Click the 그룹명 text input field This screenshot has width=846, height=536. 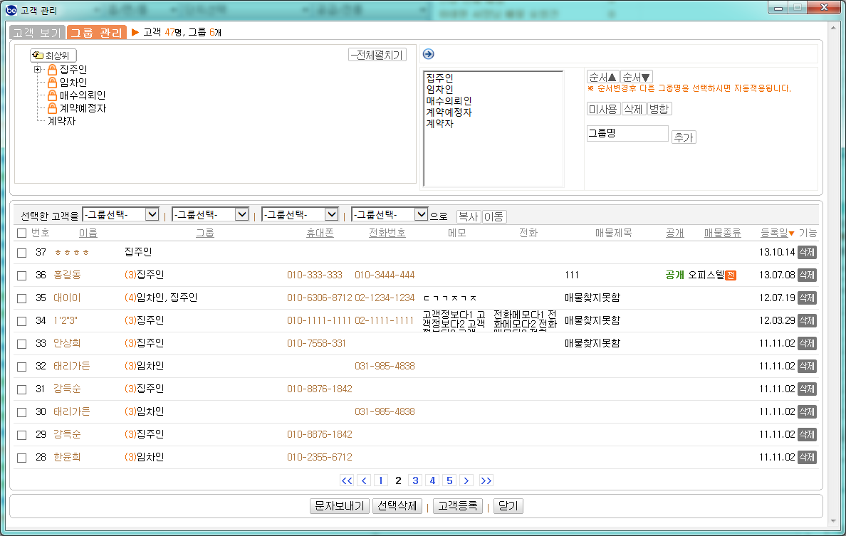pyautogui.click(x=627, y=134)
